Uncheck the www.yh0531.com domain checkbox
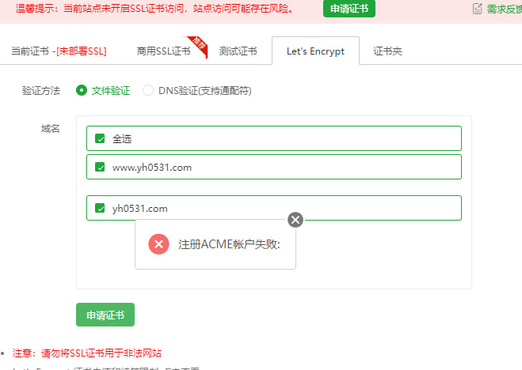This screenshot has height=370, width=522. coord(100,167)
